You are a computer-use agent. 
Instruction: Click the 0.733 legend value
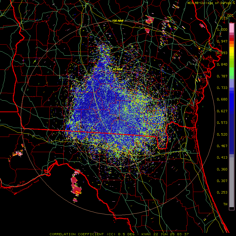pyautogui.click(x=222, y=88)
